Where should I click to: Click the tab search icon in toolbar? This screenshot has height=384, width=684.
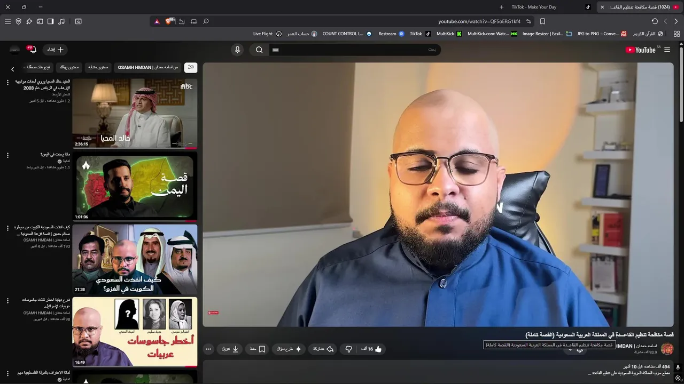pos(78,21)
